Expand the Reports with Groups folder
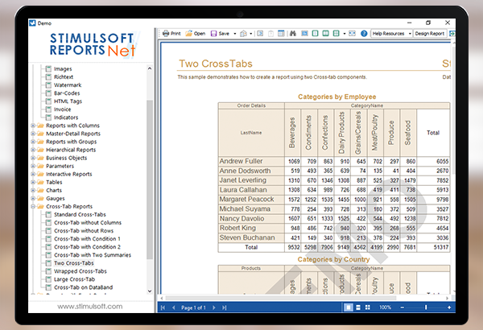 pos(33,142)
